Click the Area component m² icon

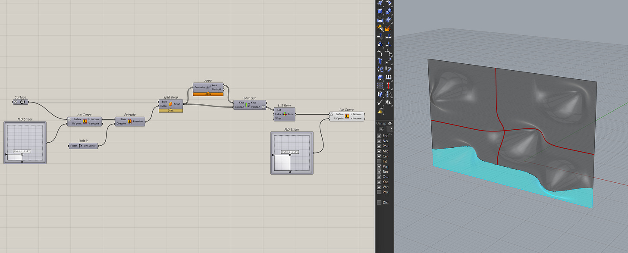[x=208, y=87]
